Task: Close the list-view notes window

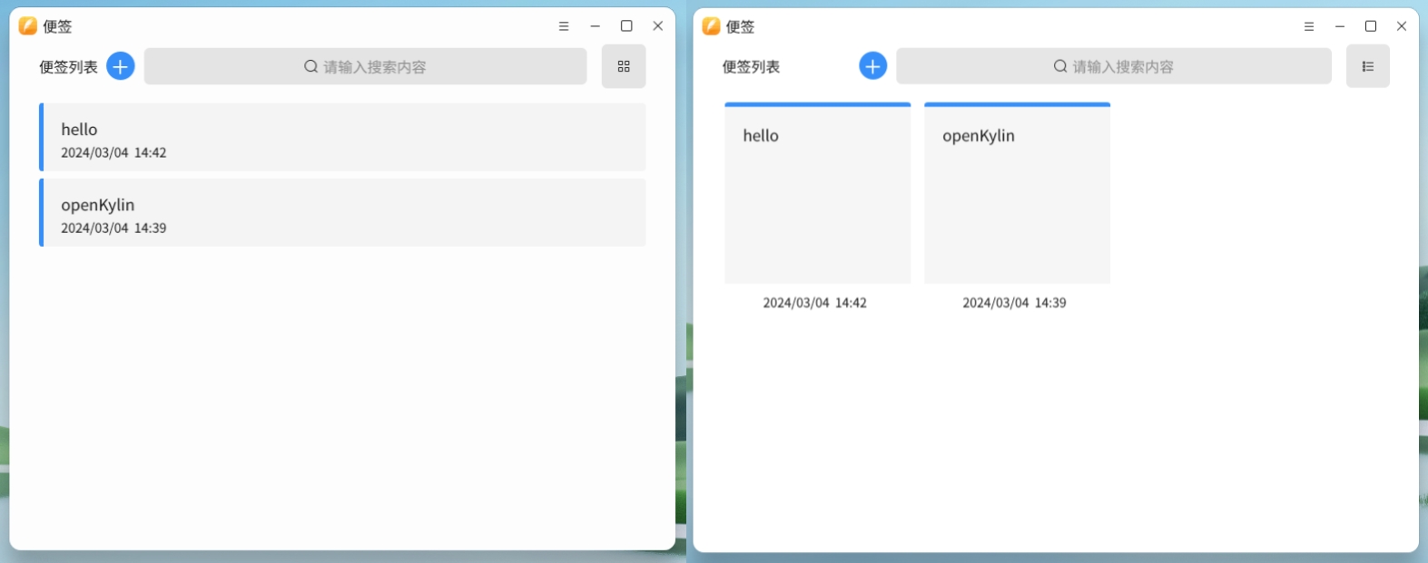Action: point(658,26)
